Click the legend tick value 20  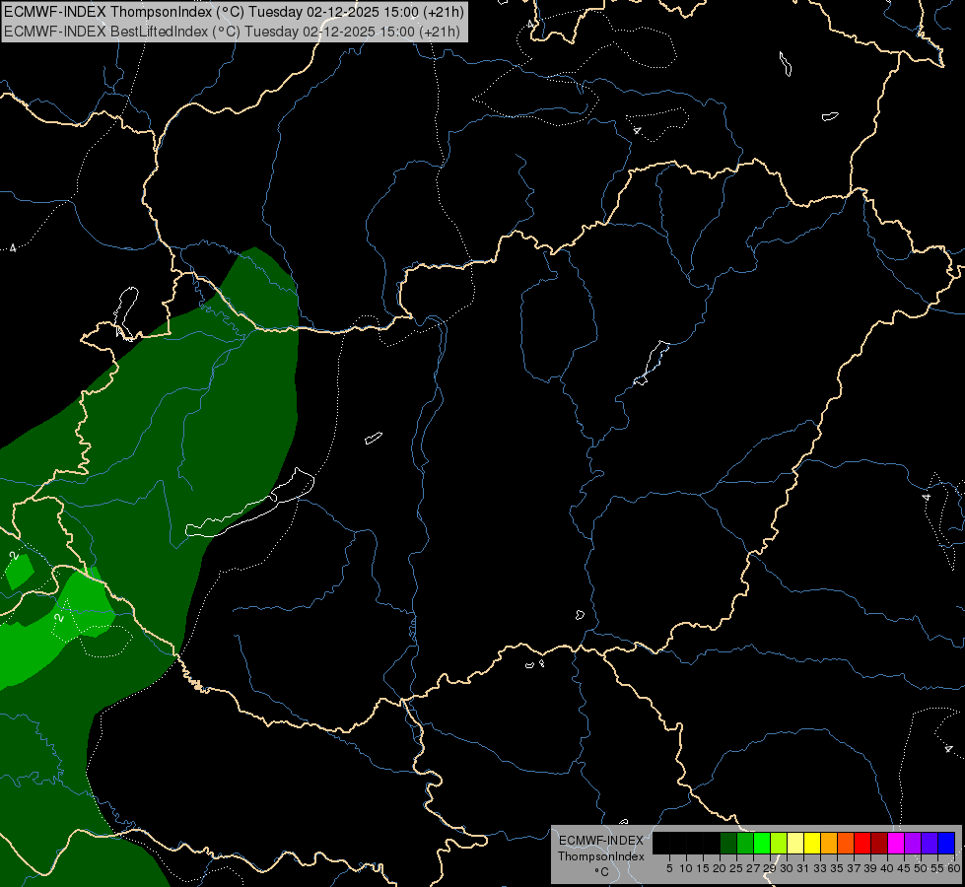click(720, 868)
